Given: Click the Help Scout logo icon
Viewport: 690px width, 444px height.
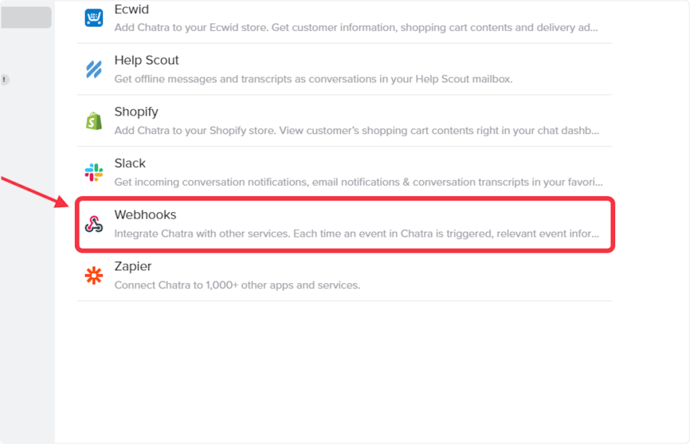Looking at the screenshot, I should [94, 69].
